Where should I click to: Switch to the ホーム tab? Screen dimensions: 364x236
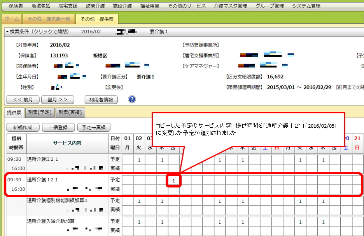point(12,19)
